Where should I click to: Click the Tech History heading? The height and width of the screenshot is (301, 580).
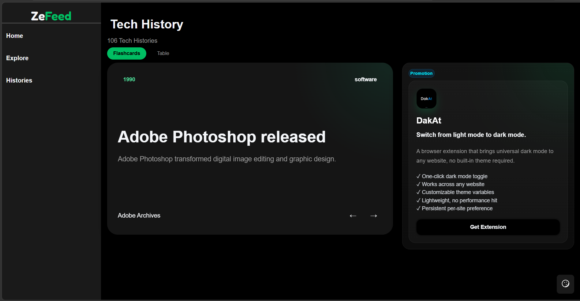[x=147, y=24]
